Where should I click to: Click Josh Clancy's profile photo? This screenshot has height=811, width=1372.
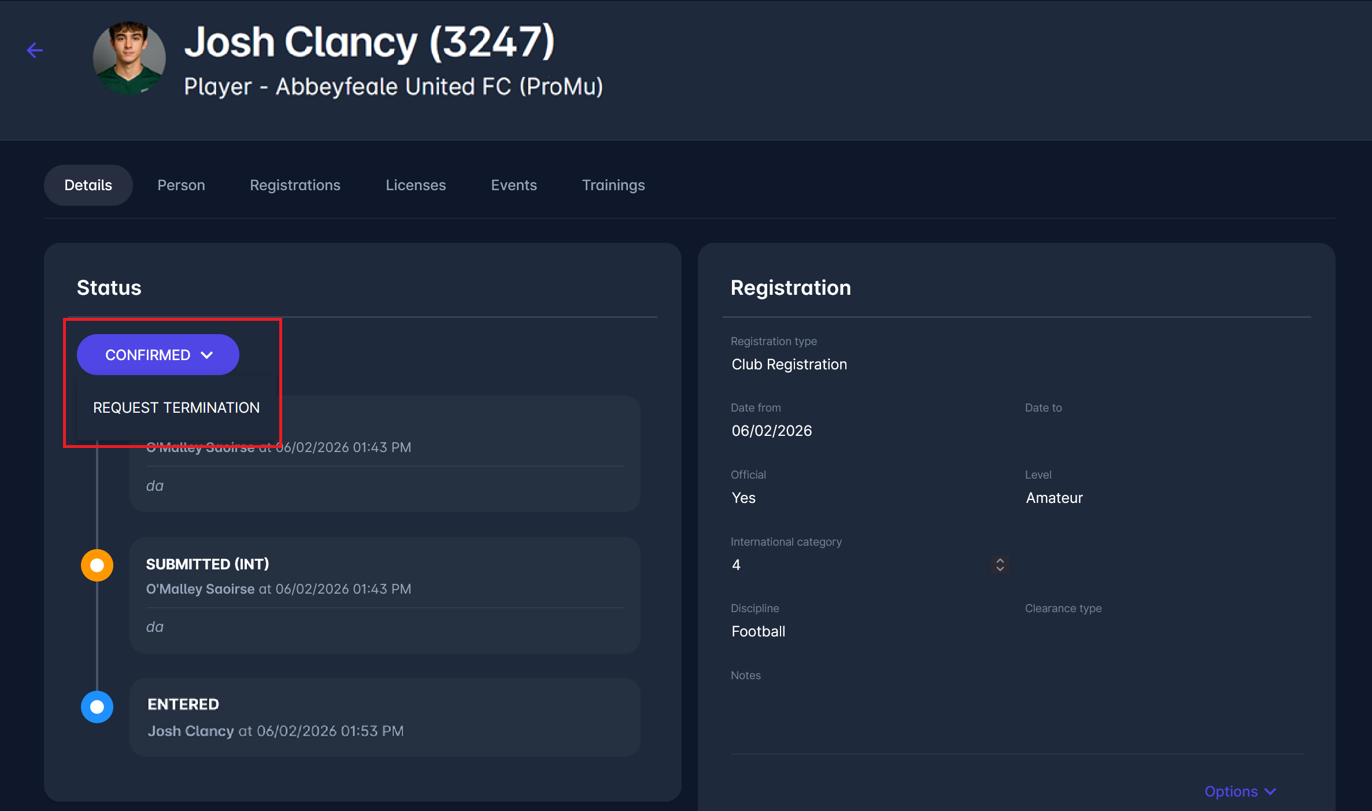tap(129, 58)
